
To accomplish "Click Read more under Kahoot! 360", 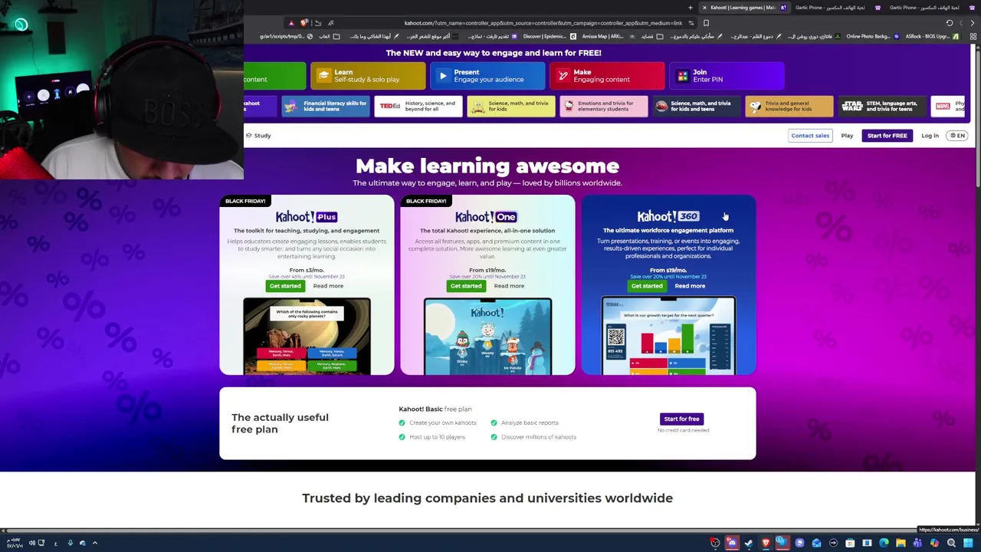I will [x=690, y=286].
